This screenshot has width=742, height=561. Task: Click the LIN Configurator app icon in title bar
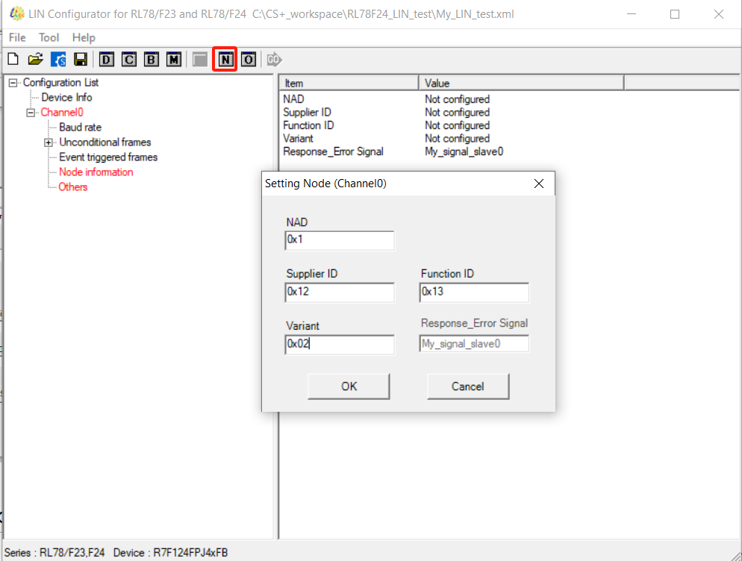[x=17, y=13]
